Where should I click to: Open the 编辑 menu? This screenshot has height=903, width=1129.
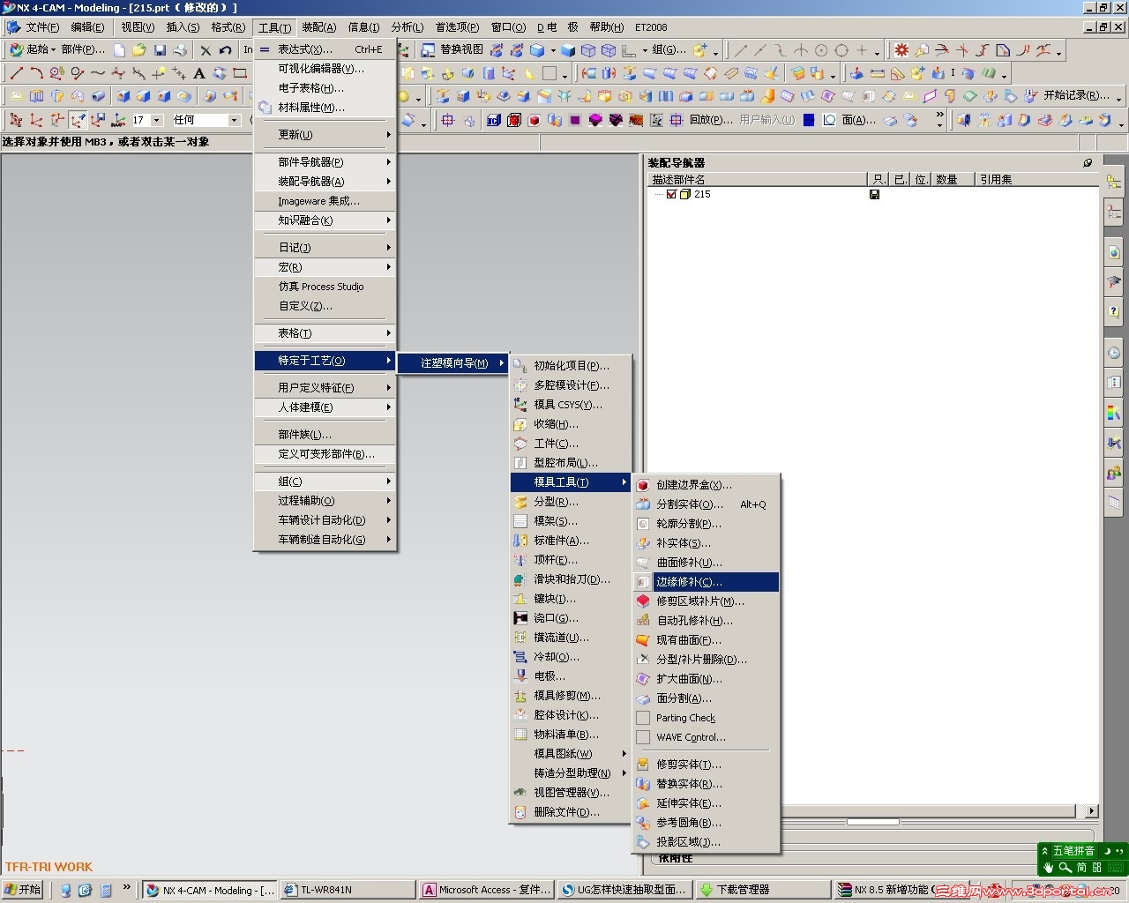87,27
